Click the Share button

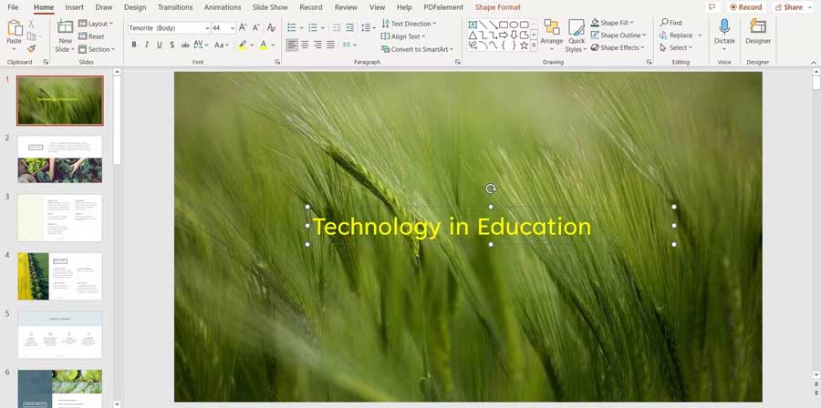click(x=793, y=7)
